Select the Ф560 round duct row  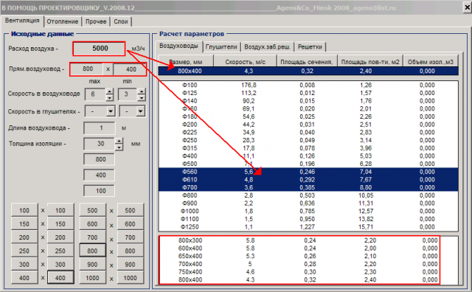point(308,172)
